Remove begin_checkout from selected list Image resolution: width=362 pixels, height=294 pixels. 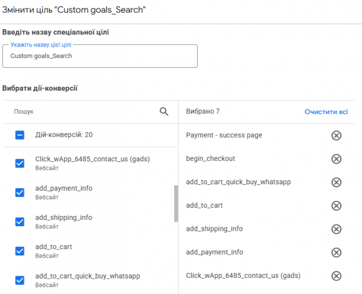tap(336, 158)
